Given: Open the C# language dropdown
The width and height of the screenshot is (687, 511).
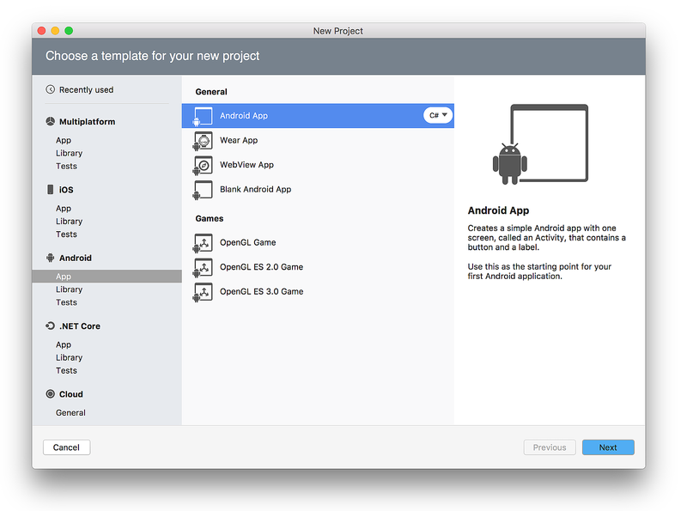Looking at the screenshot, I should 437,115.
